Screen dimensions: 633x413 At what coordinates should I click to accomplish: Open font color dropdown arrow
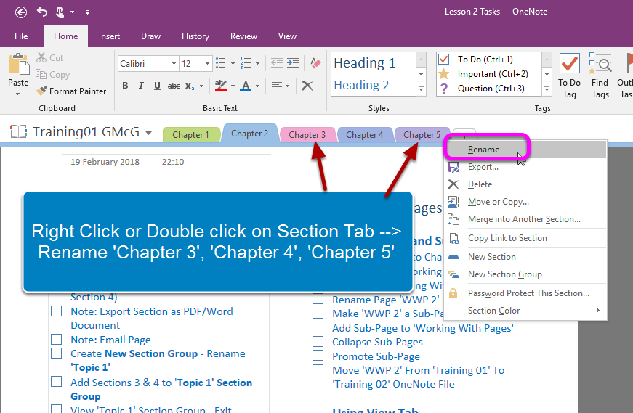(257, 86)
